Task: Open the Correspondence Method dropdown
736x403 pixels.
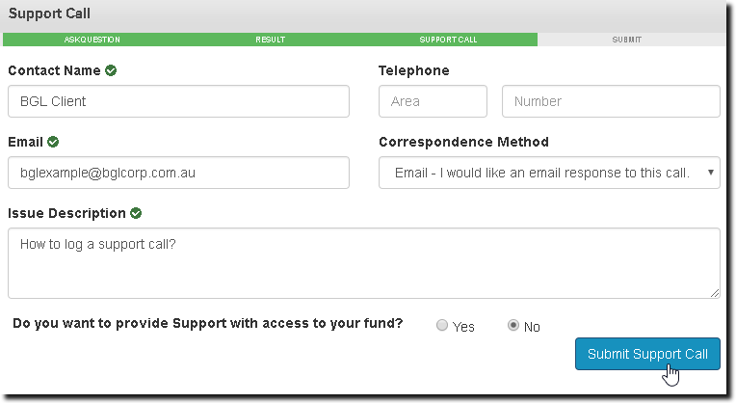Action: coord(549,173)
